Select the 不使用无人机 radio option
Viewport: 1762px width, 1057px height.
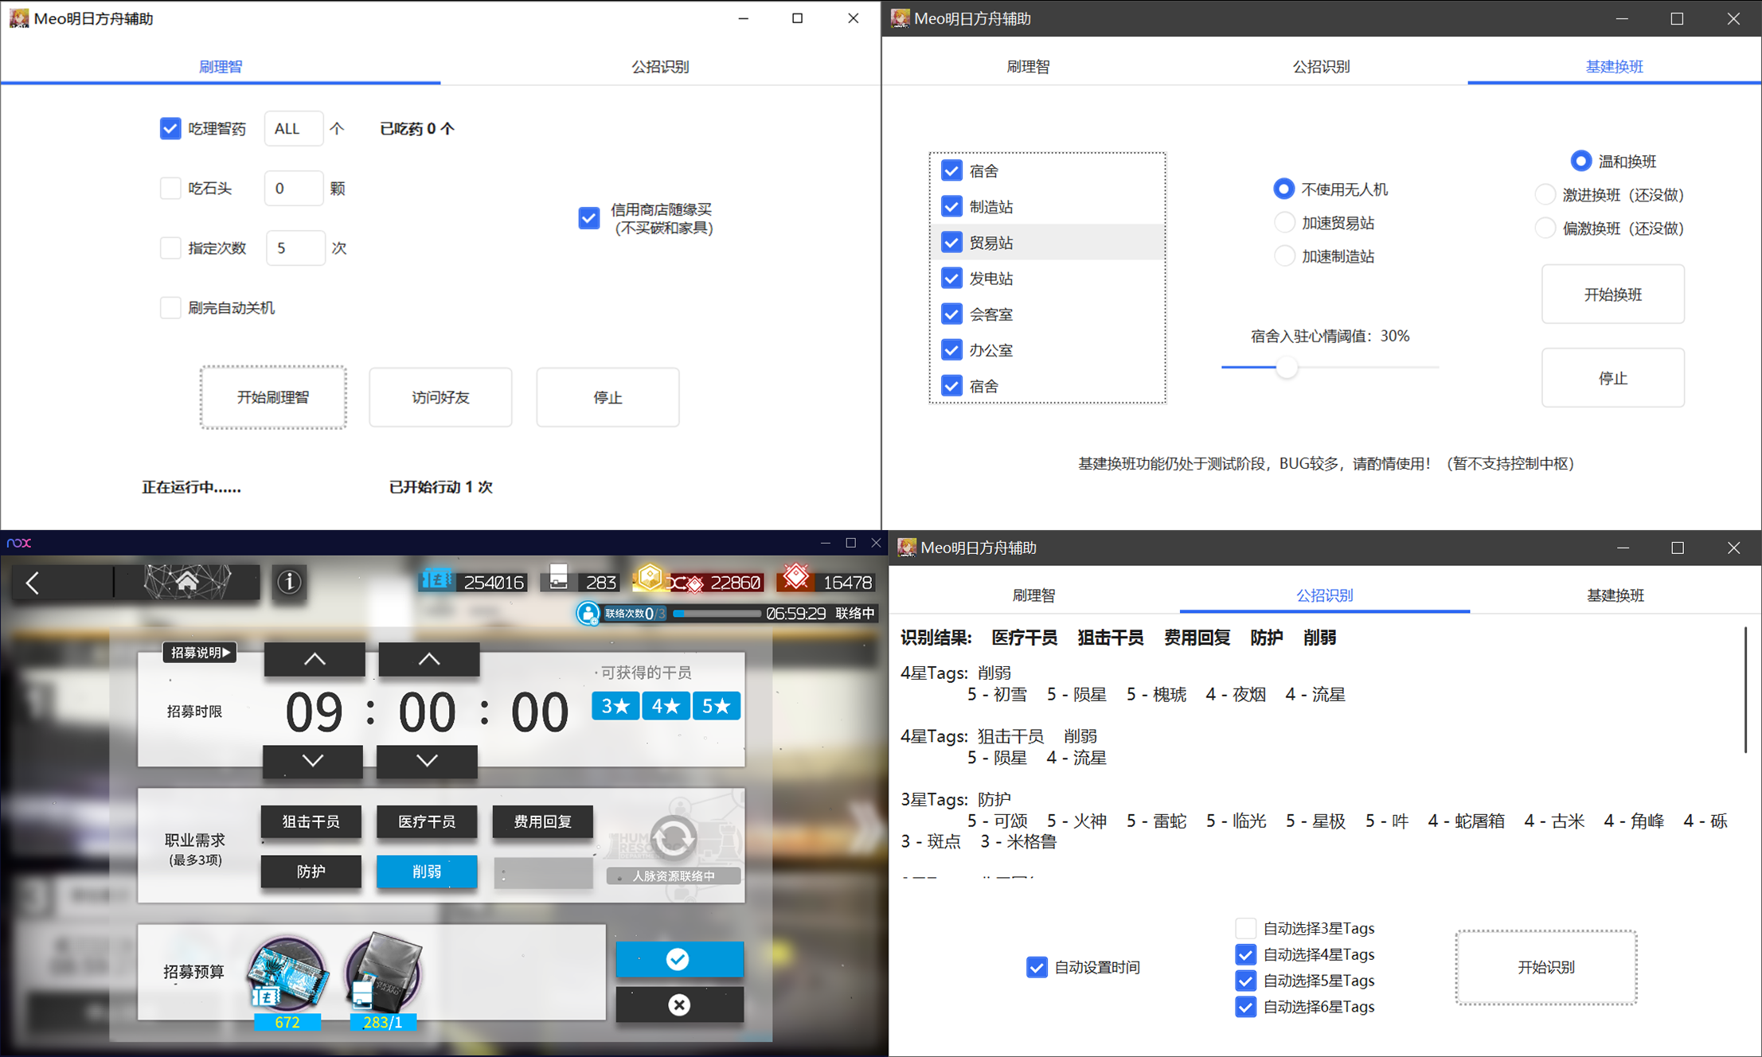coord(1283,189)
